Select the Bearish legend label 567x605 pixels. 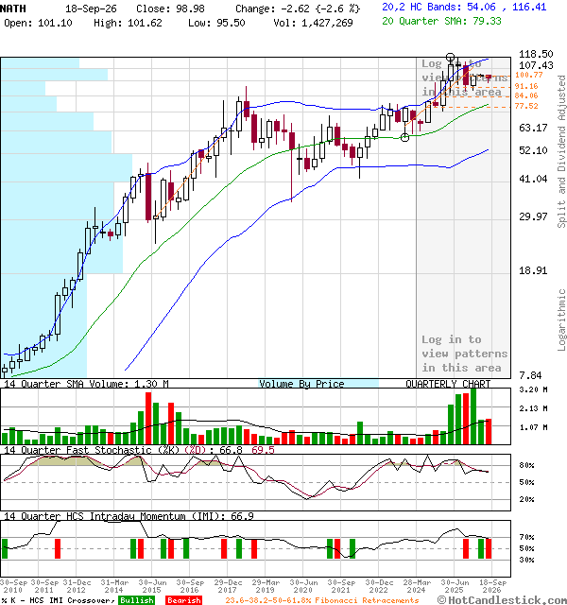pos(183,600)
